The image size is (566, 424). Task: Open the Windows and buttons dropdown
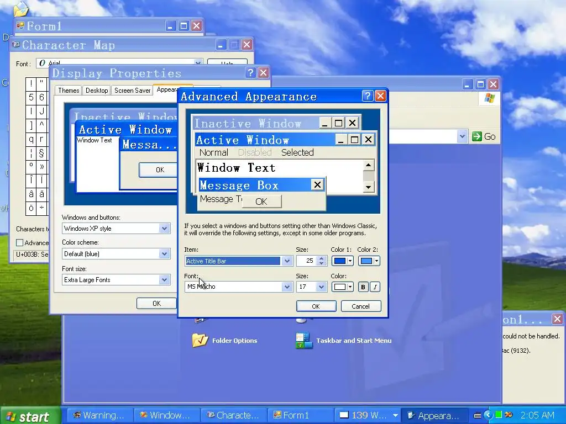click(164, 228)
